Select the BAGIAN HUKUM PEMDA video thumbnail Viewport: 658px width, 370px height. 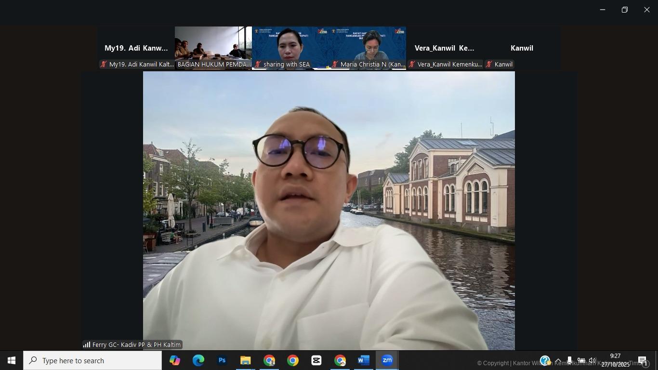[213, 48]
